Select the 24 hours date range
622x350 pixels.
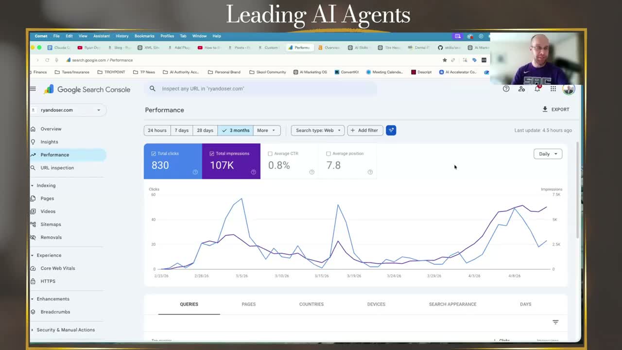coord(157,130)
